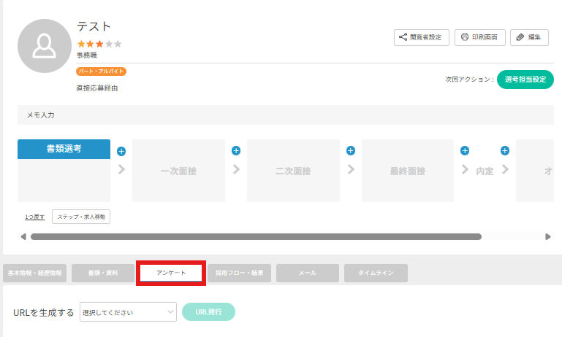
Task: Click the plus icon after 書類選考 step
Action: point(121,151)
